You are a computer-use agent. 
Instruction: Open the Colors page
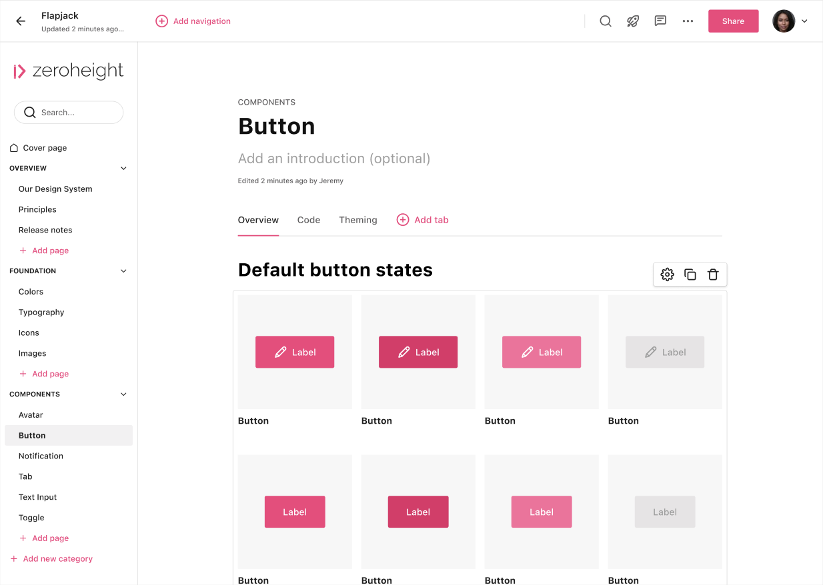(x=31, y=292)
